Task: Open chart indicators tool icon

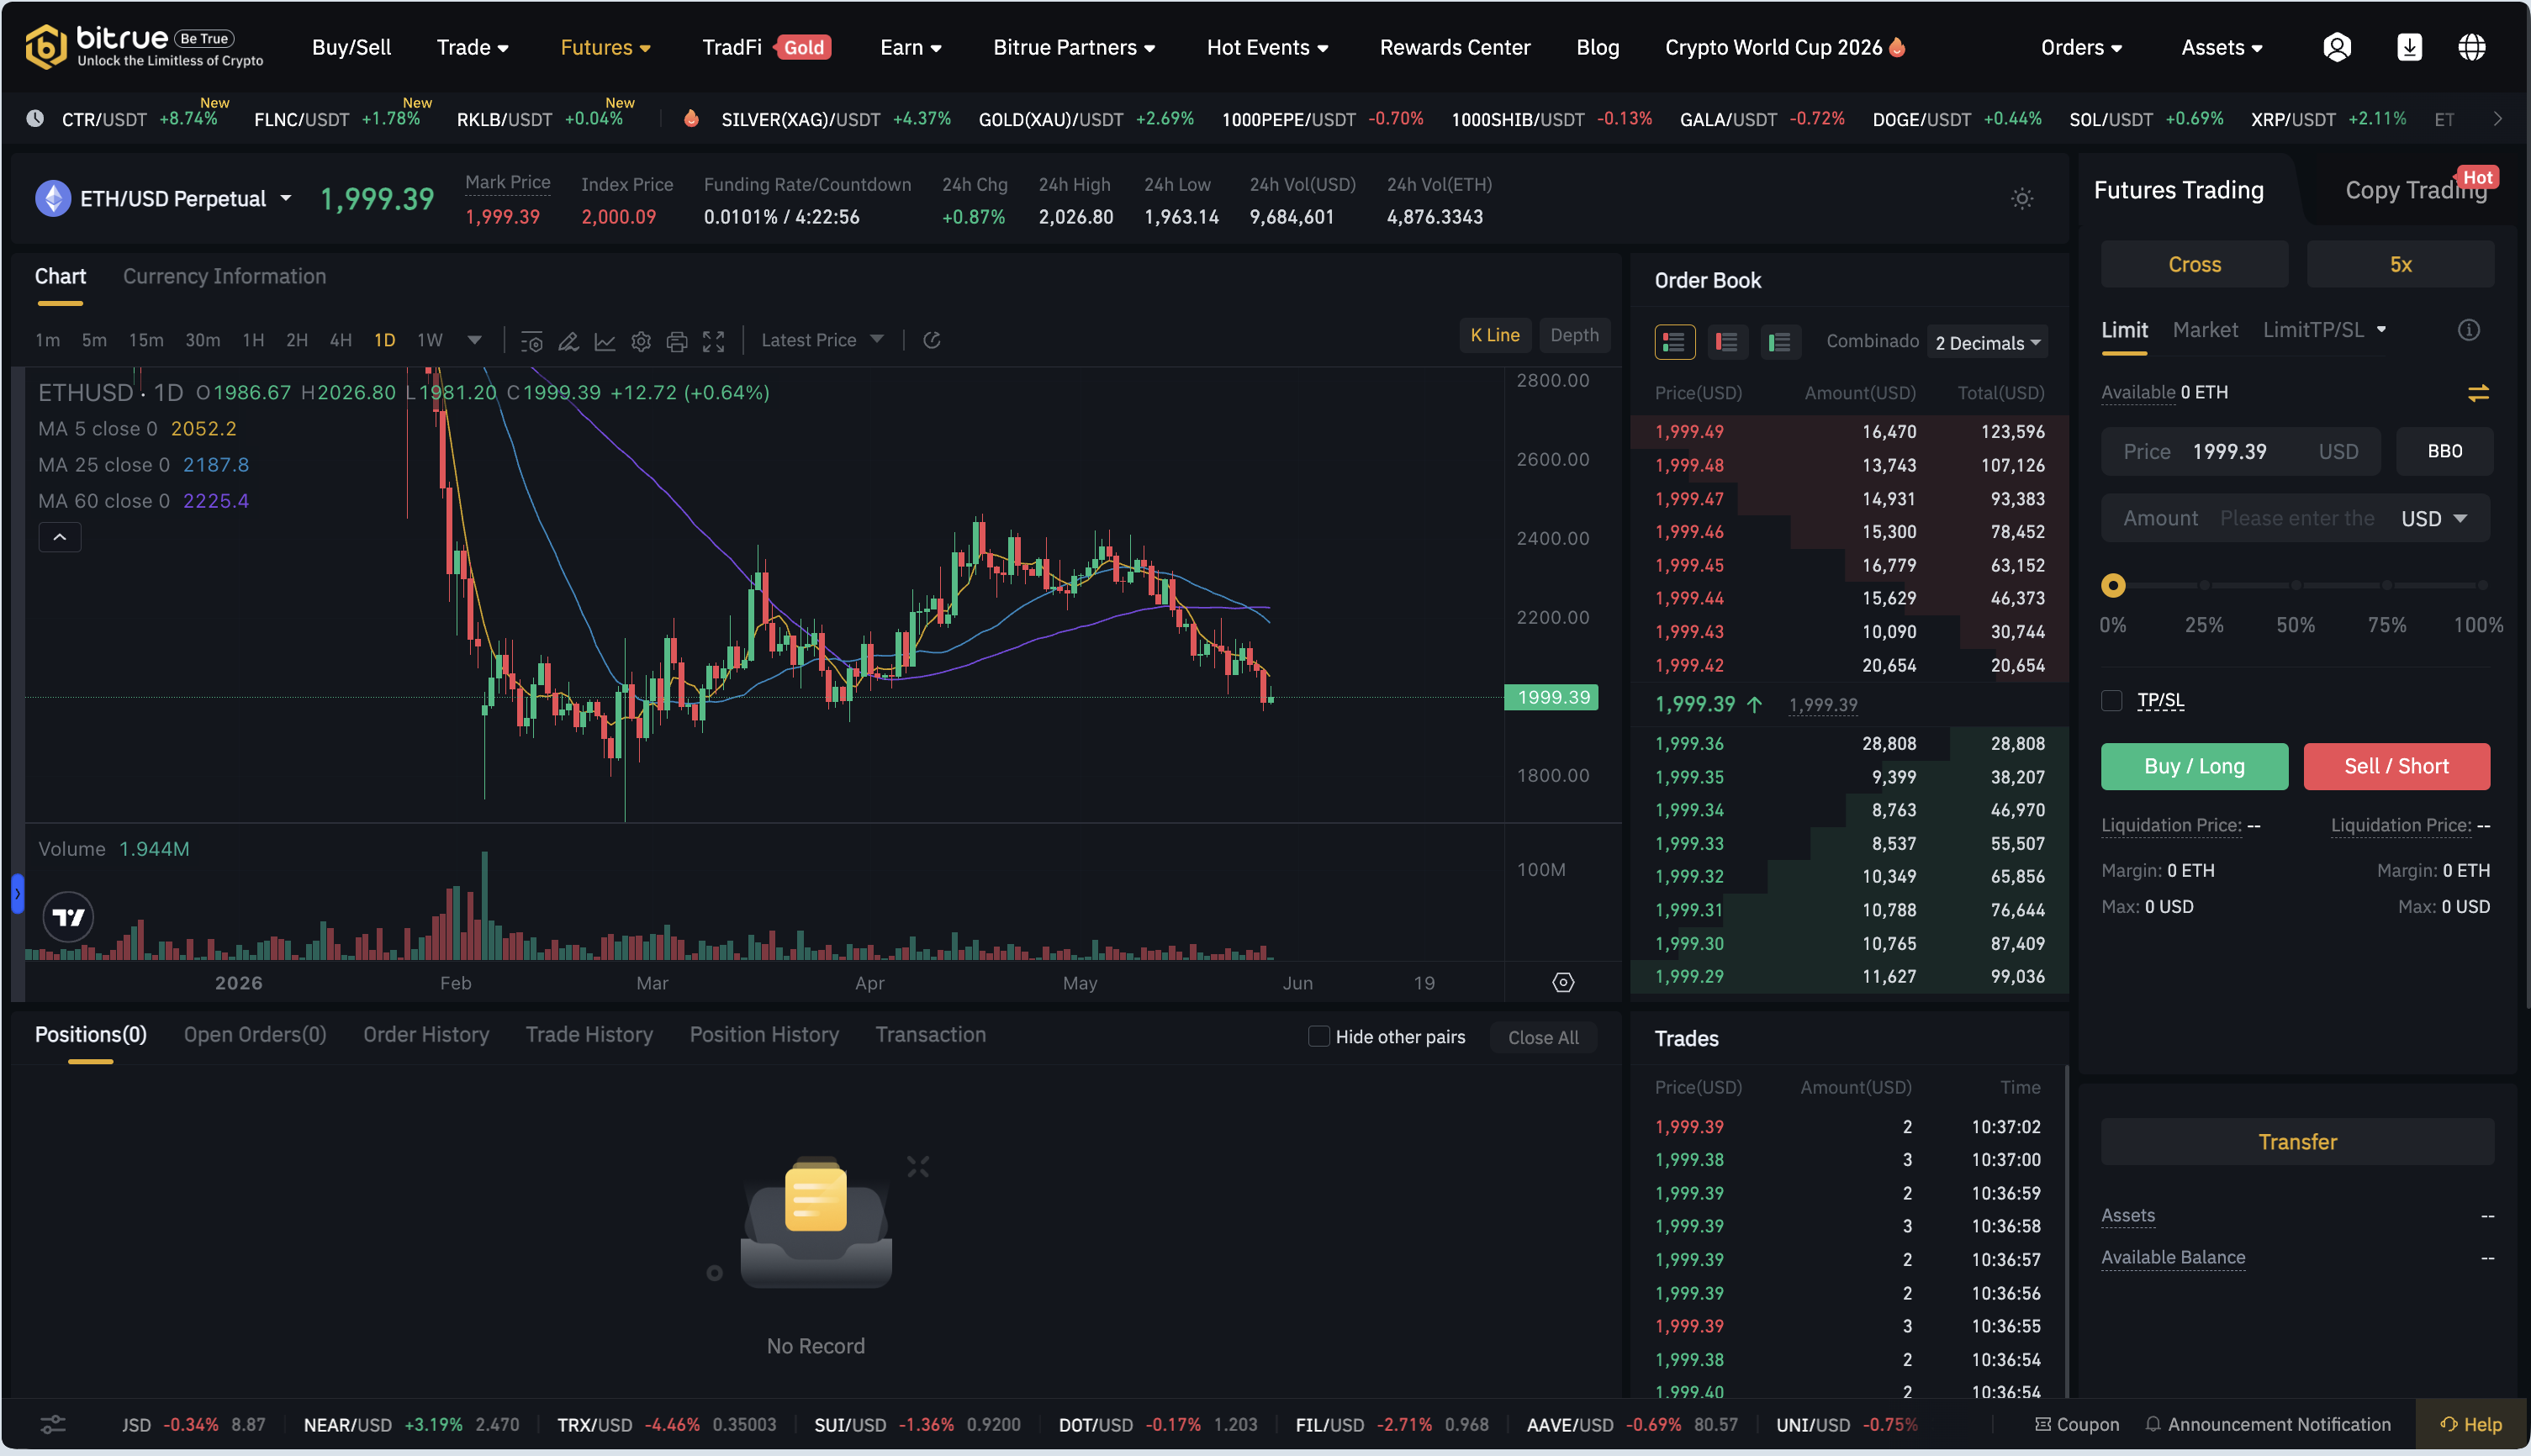Action: point(532,341)
